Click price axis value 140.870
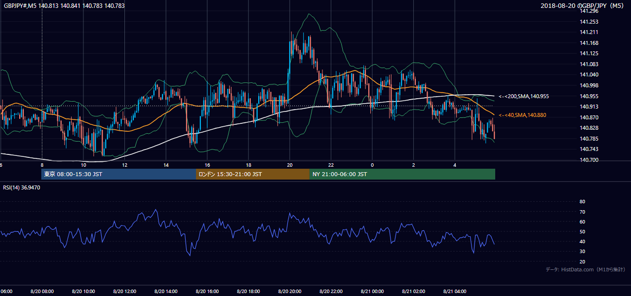Screen dimensions: 631x296 [589, 117]
